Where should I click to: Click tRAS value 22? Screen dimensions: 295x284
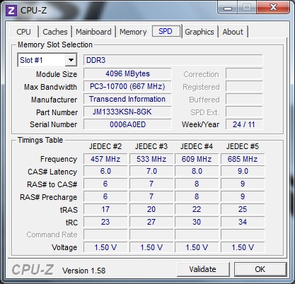[x=197, y=209]
